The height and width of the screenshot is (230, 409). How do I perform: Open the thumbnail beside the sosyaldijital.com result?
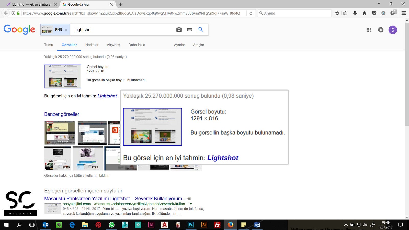click(53, 208)
